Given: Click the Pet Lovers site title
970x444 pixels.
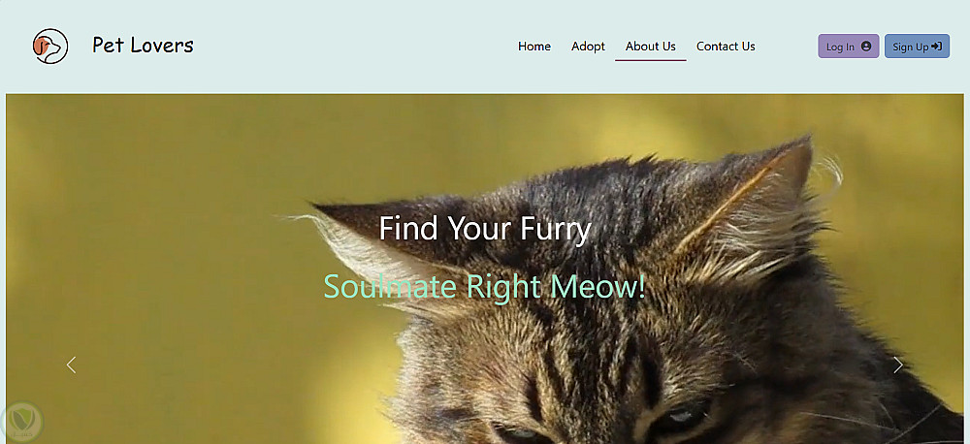Looking at the screenshot, I should click(x=143, y=46).
